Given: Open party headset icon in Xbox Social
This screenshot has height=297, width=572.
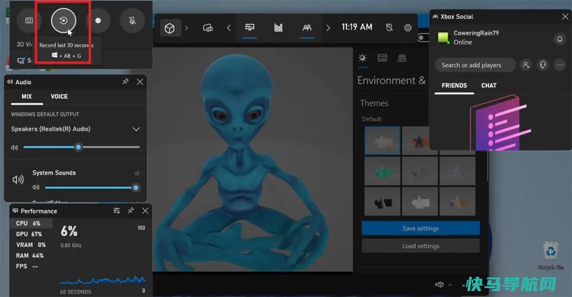Looking at the screenshot, I should coord(543,65).
